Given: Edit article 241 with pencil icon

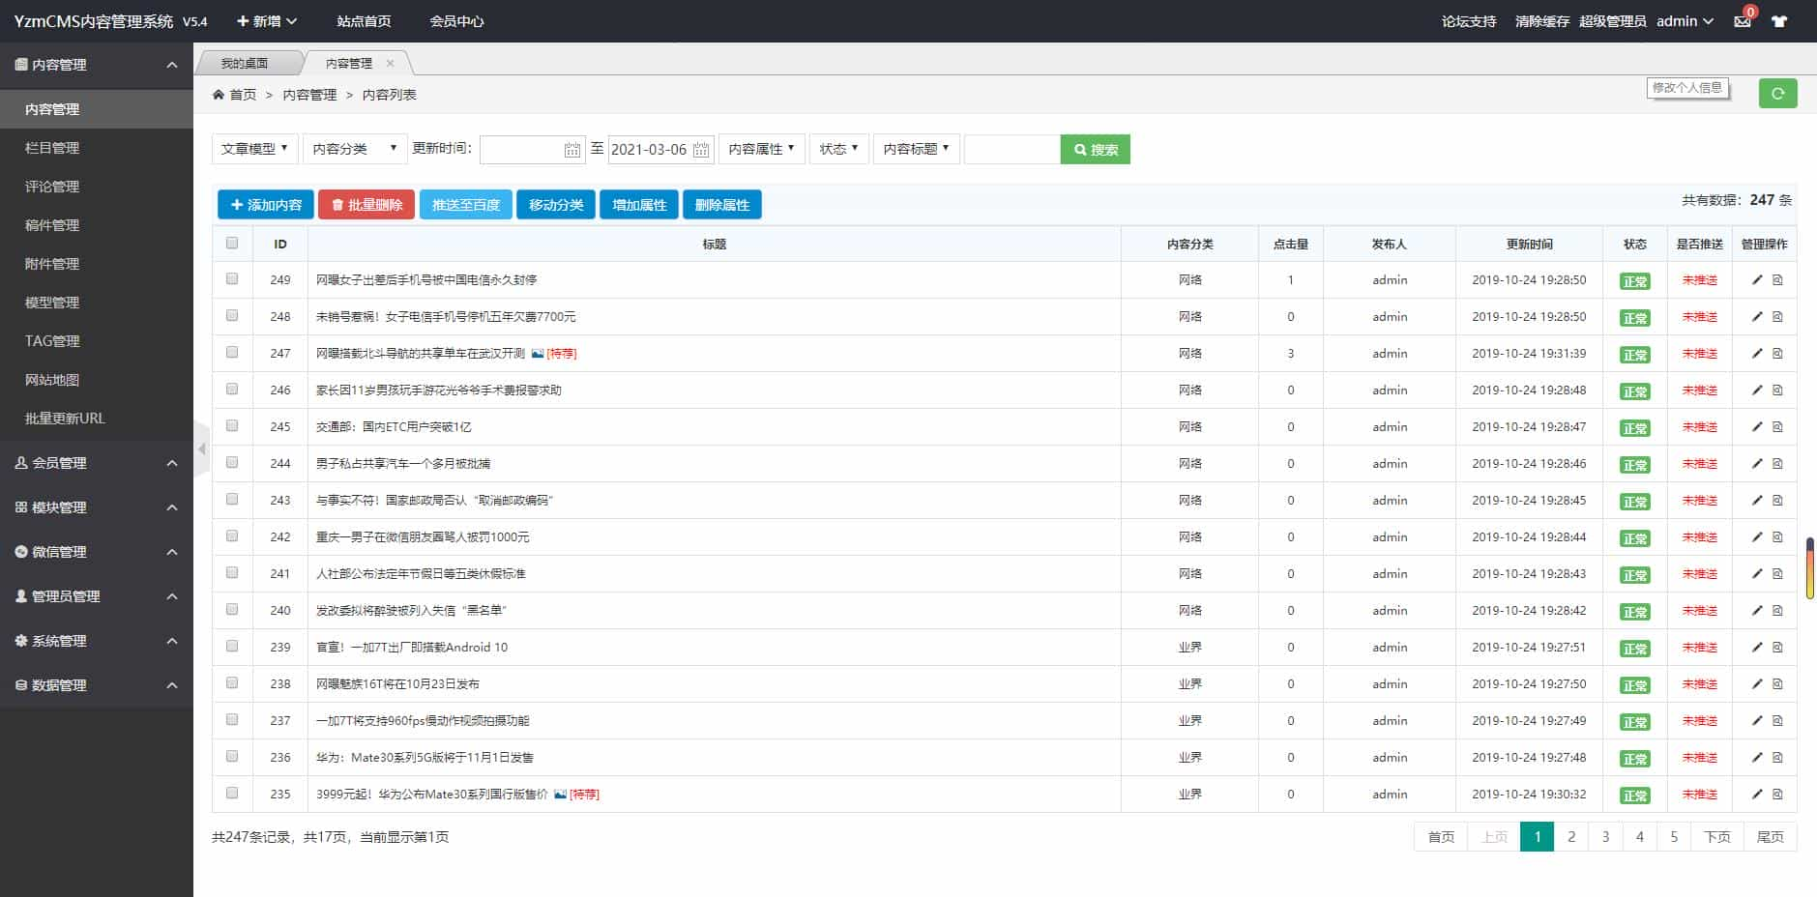Looking at the screenshot, I should (1757, 573).
